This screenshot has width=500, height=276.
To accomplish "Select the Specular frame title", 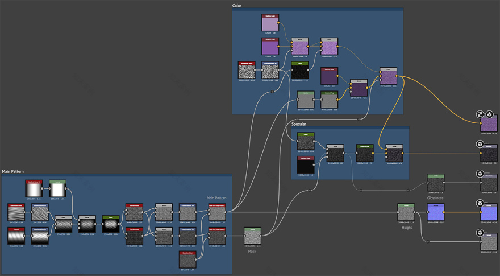I will 299,123.
